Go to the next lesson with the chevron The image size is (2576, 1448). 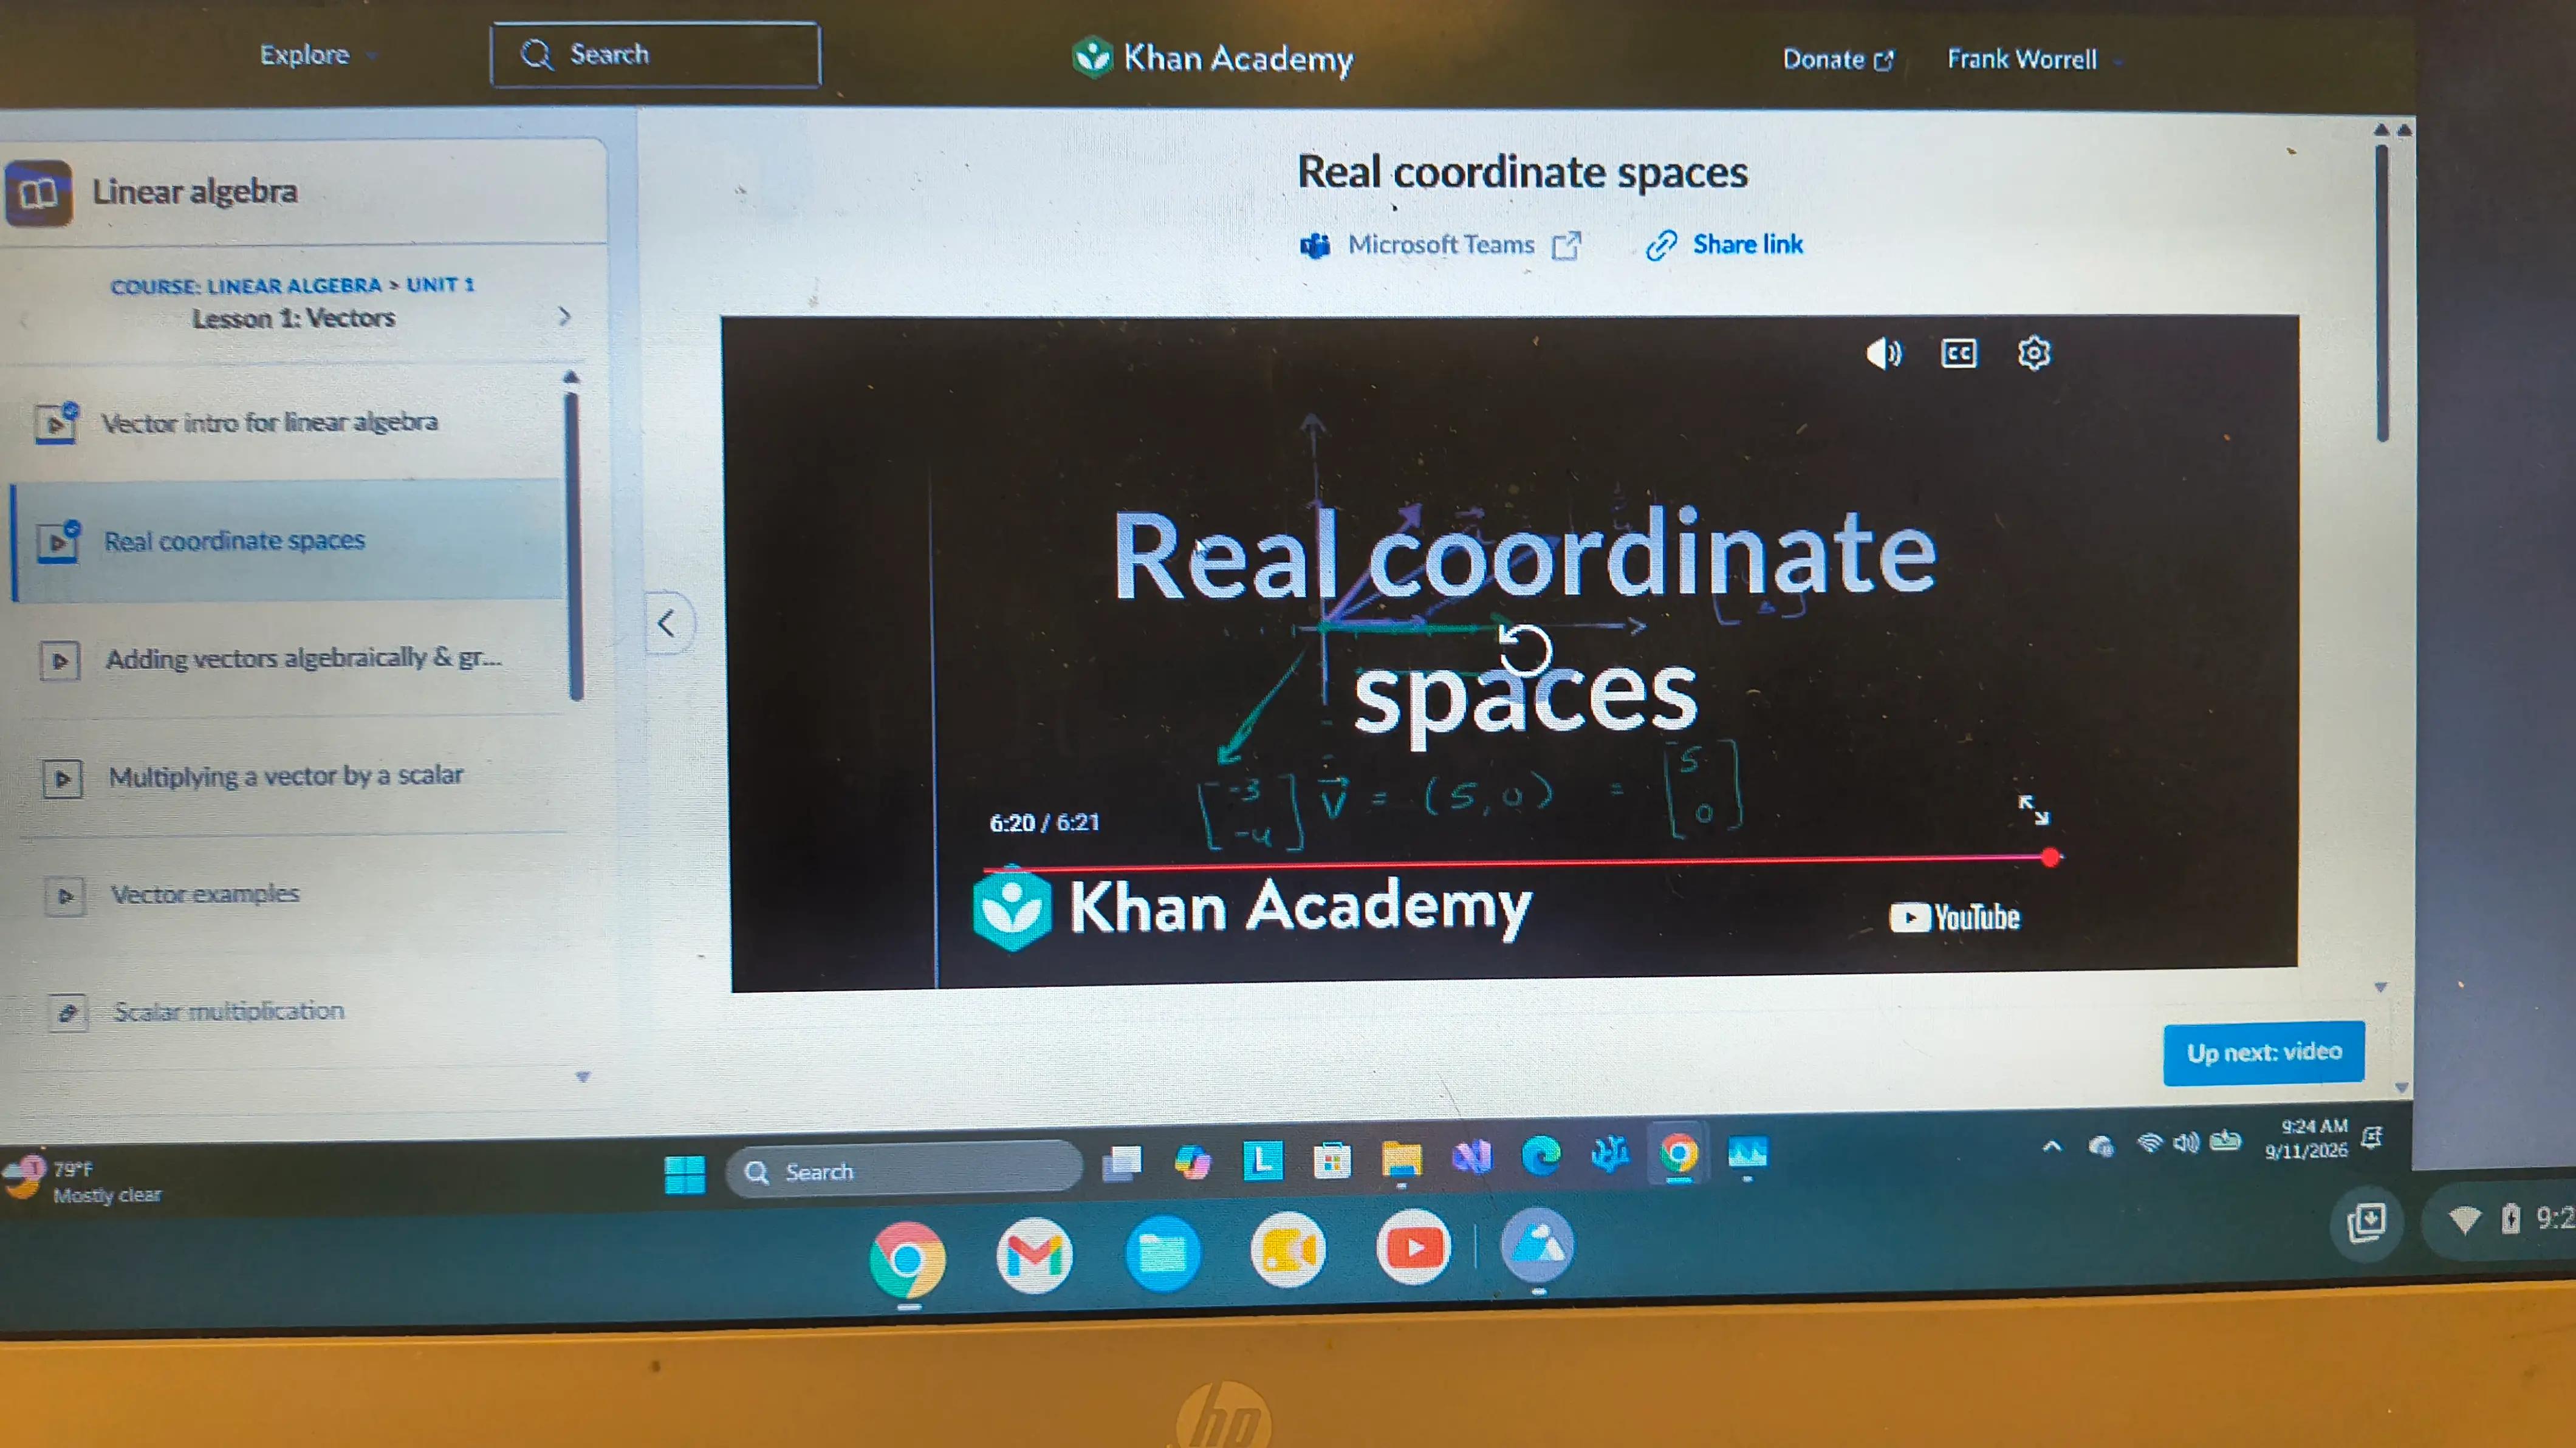point(564,316)
